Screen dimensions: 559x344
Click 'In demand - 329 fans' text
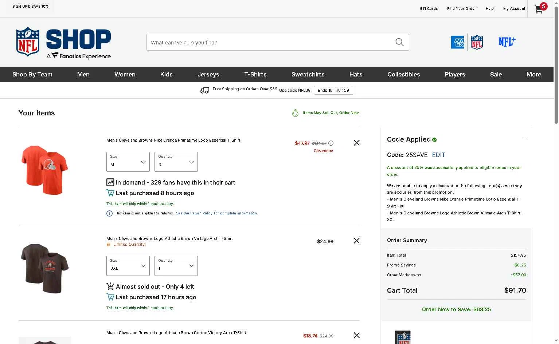click(x=176, y=182)
